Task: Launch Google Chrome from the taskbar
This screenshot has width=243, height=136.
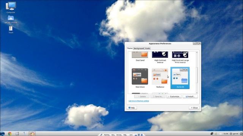Action: click(x=10, y=134)
